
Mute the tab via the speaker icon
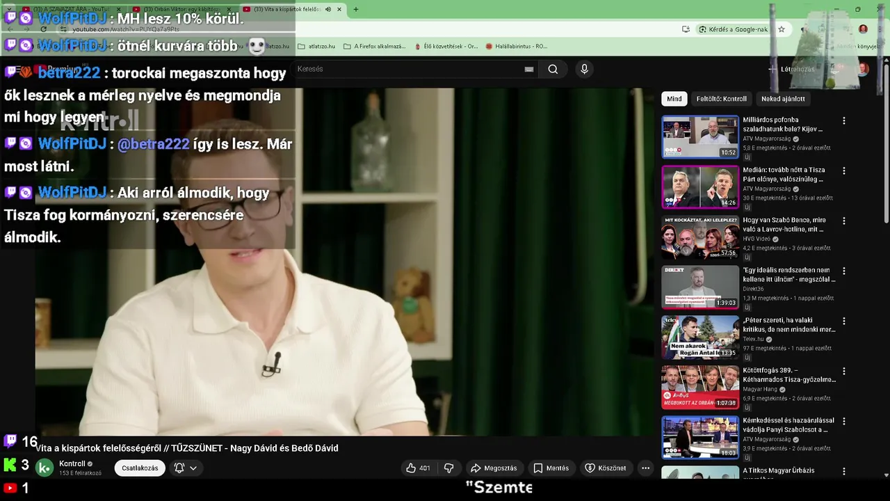click(327, 10)
